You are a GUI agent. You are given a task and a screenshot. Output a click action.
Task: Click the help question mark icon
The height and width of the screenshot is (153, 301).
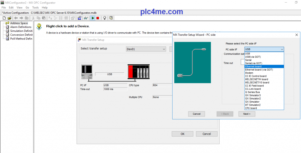[111, 18]
